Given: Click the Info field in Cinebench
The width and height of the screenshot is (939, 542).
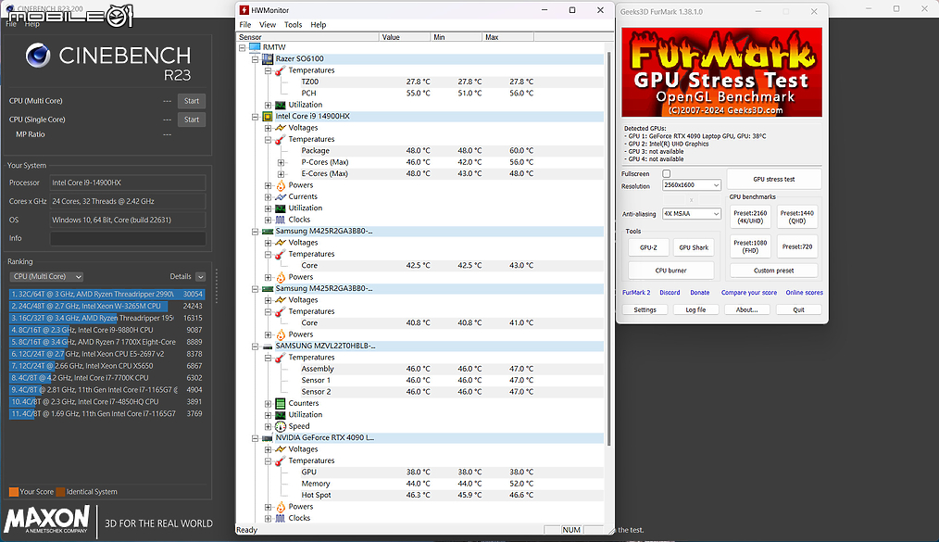Looking at the screenshot, I should coord(128,238).
